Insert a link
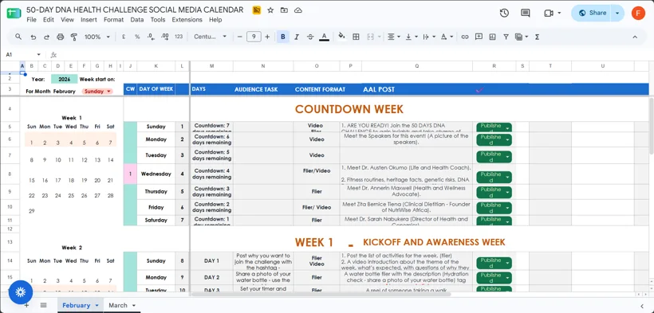 tap(465, 37)
